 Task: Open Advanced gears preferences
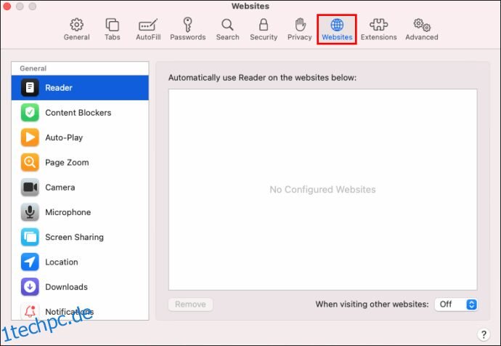point(422,29)
